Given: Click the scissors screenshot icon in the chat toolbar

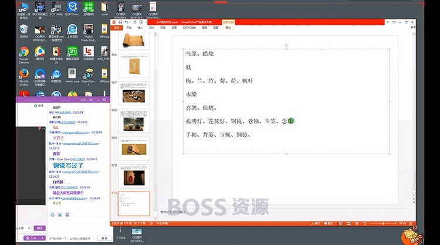Looking at the screenshot, I should [60, 215].
